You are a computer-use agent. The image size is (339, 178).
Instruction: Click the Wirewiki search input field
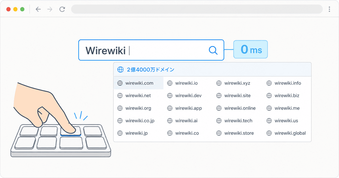click(x=151, y=50)
